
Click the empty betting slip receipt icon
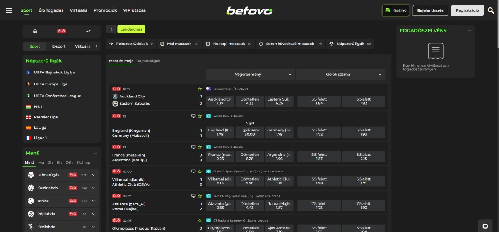click(436, 51)
